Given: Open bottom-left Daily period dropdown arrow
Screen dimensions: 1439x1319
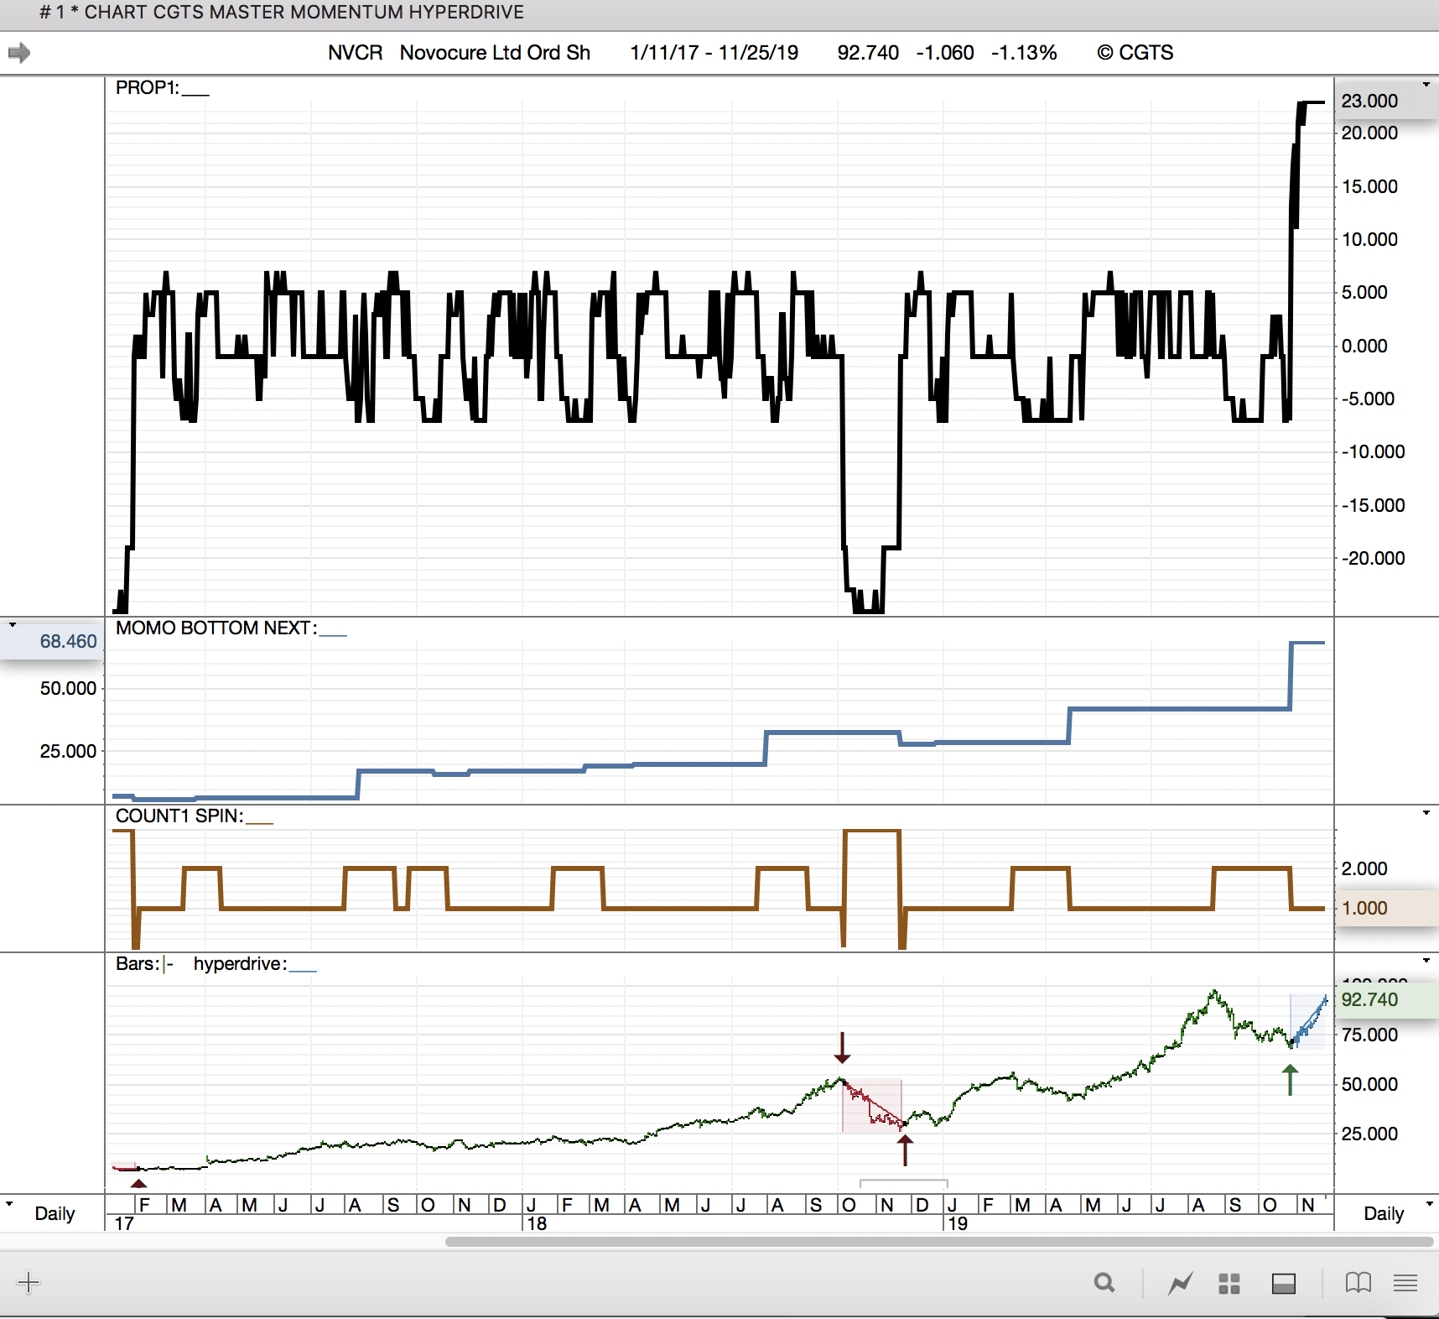Looking at the screenshot, I should pyautogui.click(x=9, y=1204).
